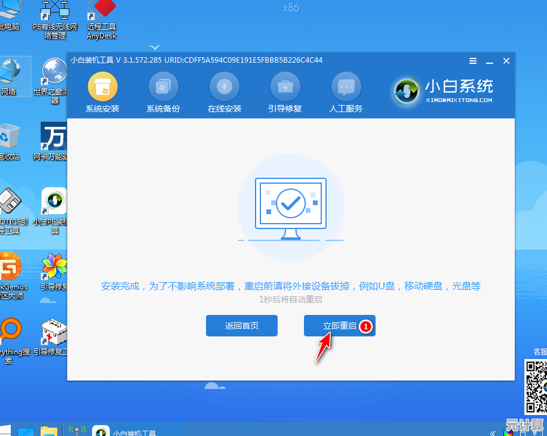Image resolution: width=547 pixels, height=436 pixels.
Task: Select 小白装机工具 taskbar window button
Action: pyautogui.click(x=127, y=432)
